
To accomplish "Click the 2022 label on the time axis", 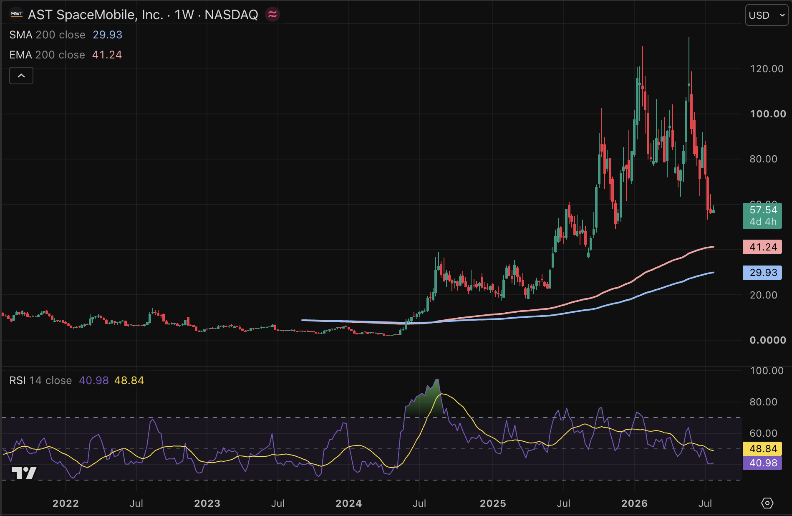I will pyautogui.click(x=66, y=503).
